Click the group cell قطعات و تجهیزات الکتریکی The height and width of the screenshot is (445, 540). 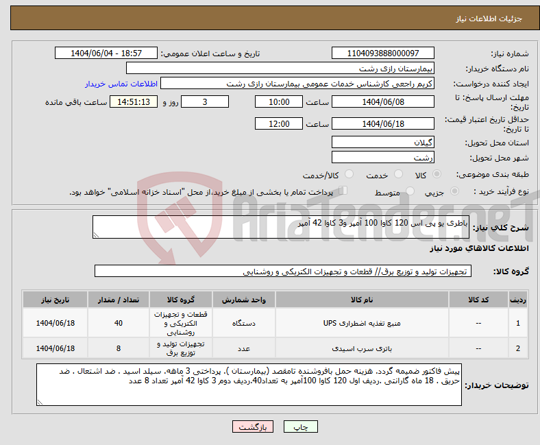point(181,323)
